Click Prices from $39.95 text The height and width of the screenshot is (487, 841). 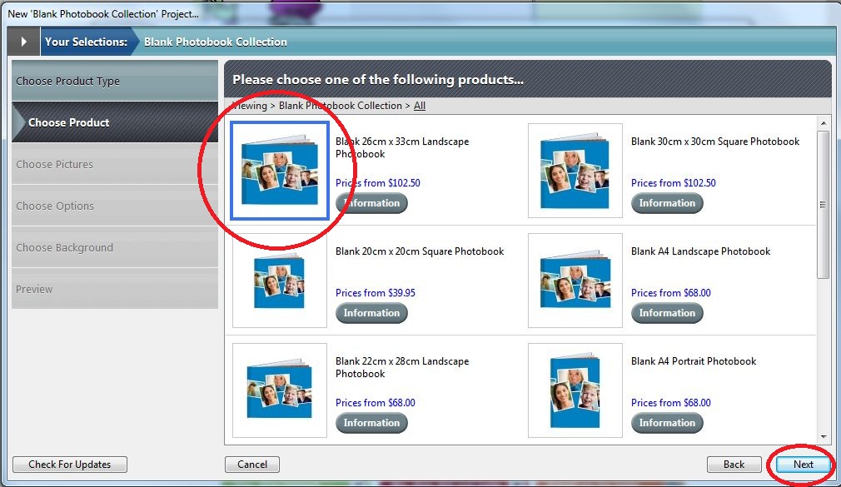[376, 293]
